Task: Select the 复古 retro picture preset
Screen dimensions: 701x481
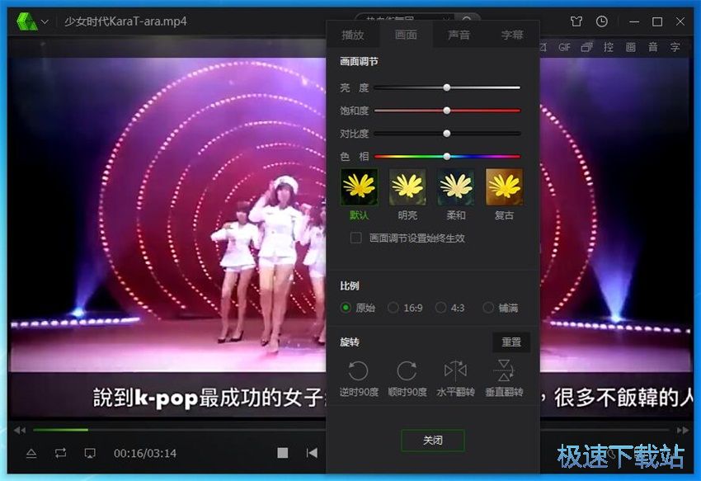Action: [x=504, y=194]
